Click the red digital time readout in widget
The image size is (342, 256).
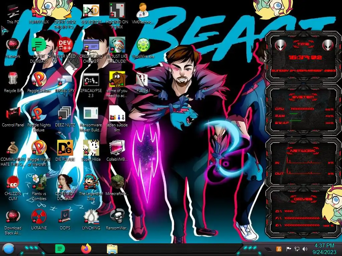305,57
